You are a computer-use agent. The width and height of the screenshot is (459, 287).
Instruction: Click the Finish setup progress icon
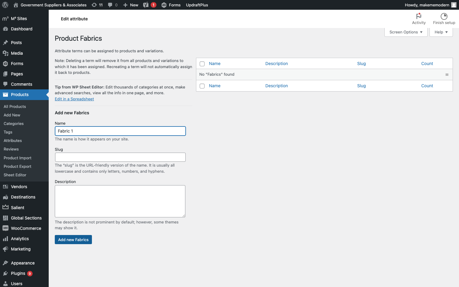tap(444, 16)
